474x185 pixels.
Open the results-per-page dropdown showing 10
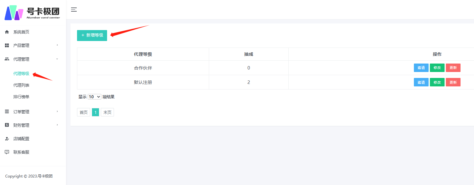(x=94, y=97)
